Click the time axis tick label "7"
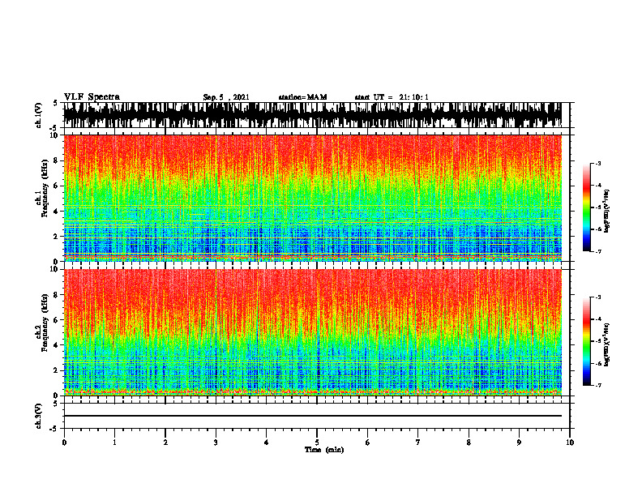Image resolution: width=642 pixels, height=496 pixels. (418, 443)
